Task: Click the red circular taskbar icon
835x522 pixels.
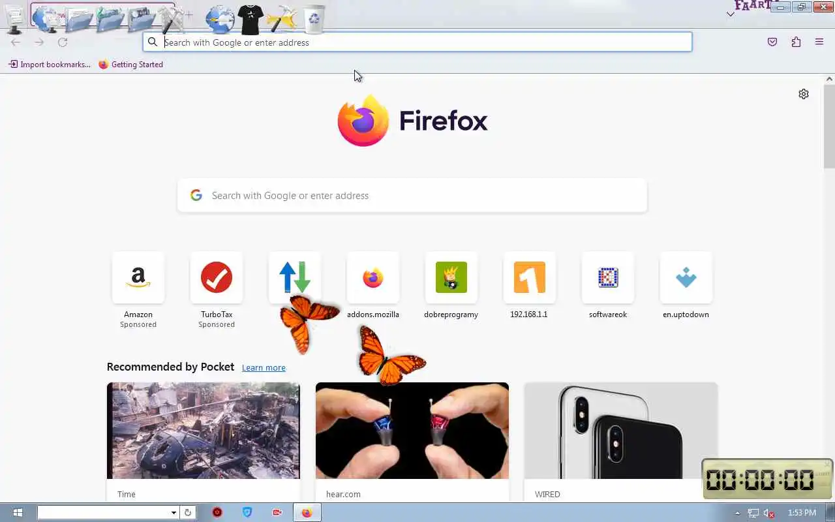Action: (x=217, y=513)
